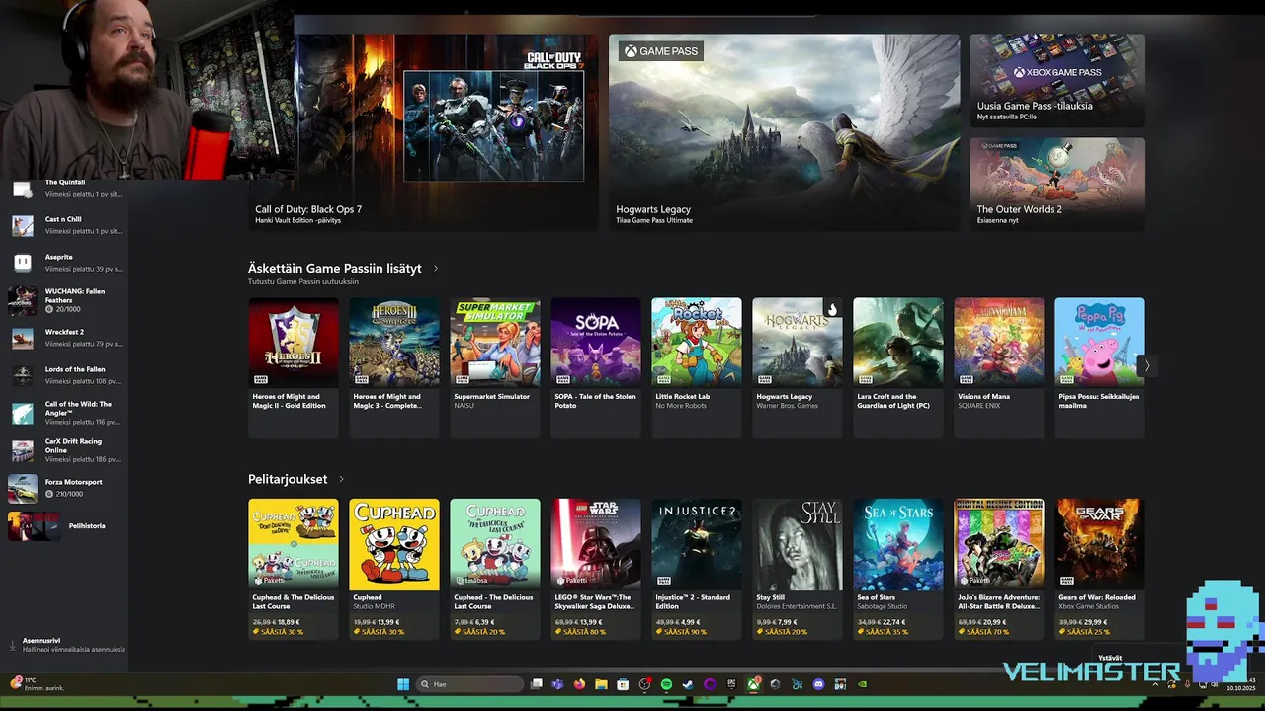
Task: Click the Game Pass badge on Hogwarts banner
Action: click(x=661, y=51)
